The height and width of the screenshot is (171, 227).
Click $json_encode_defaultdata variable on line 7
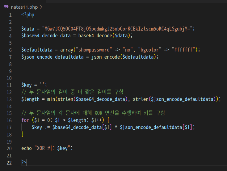[53, 57]
